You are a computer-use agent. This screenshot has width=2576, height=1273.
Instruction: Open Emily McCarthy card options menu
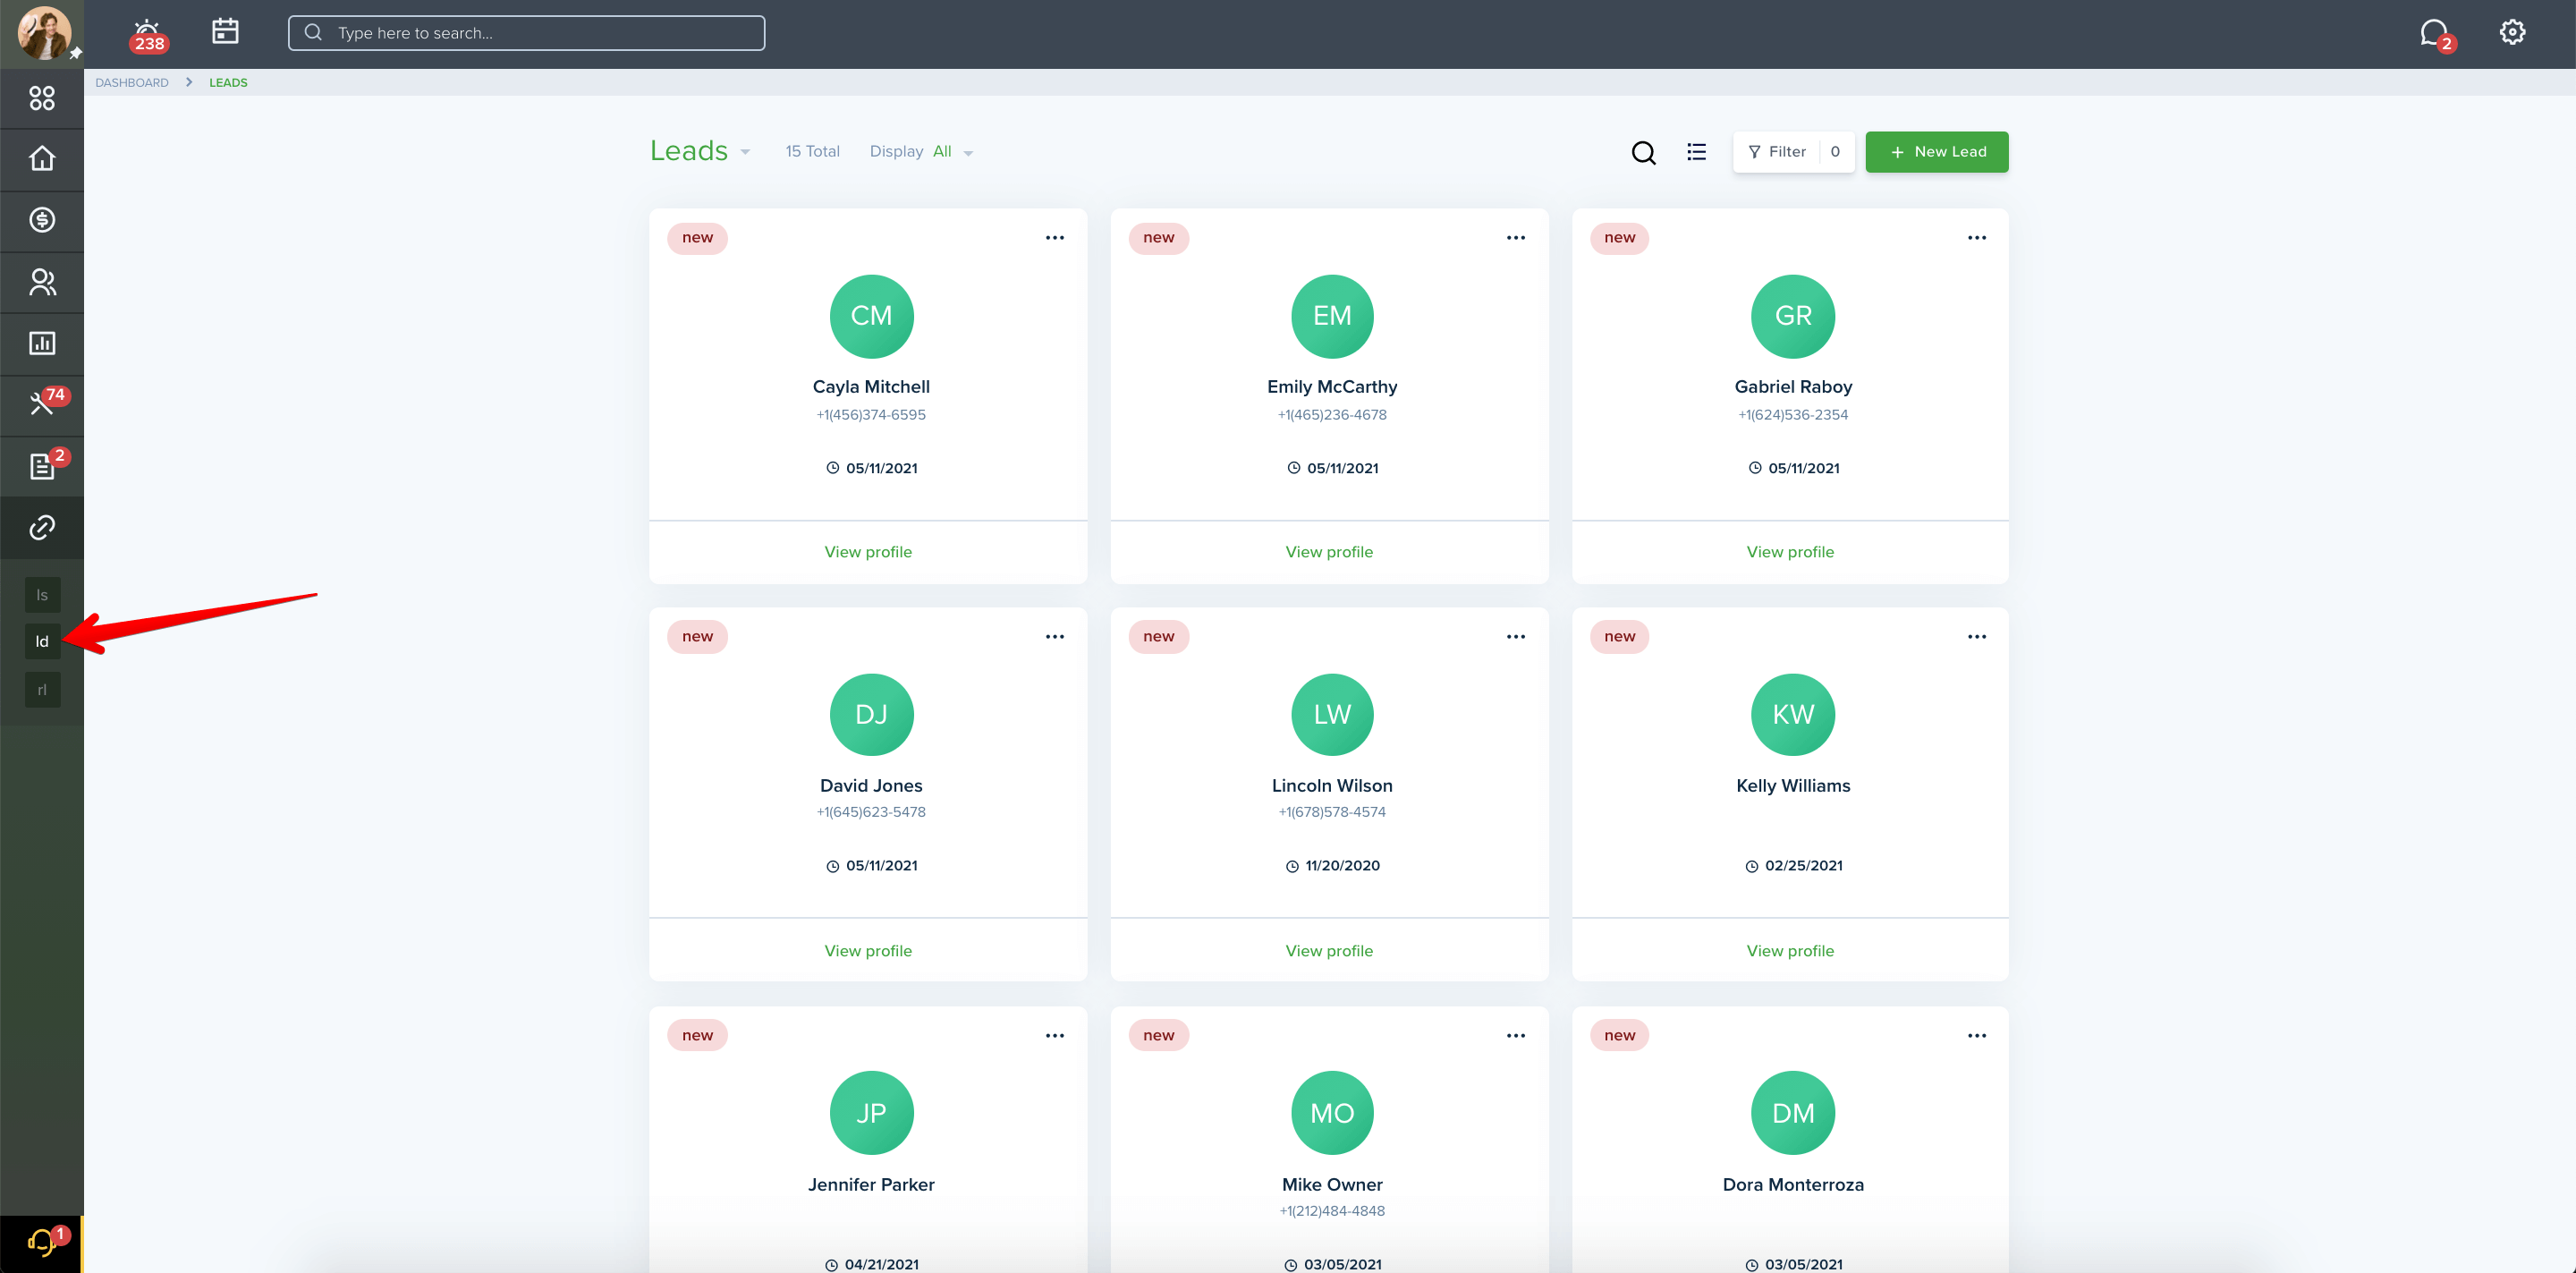pos(1516,238)
